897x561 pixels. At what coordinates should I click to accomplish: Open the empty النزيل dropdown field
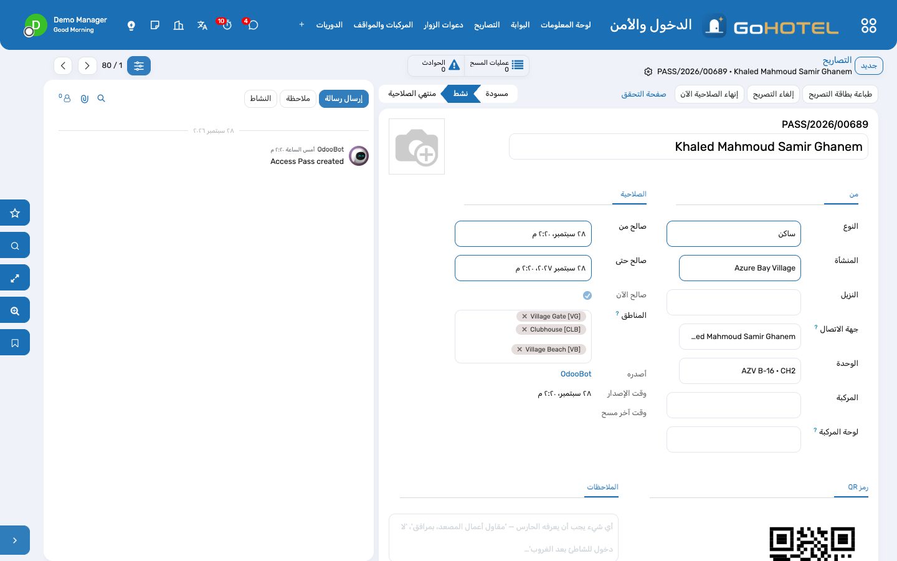(734, 302)
